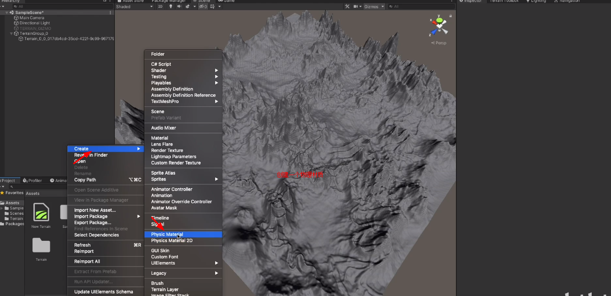Click the Hierarchy search field

point(63,7)
